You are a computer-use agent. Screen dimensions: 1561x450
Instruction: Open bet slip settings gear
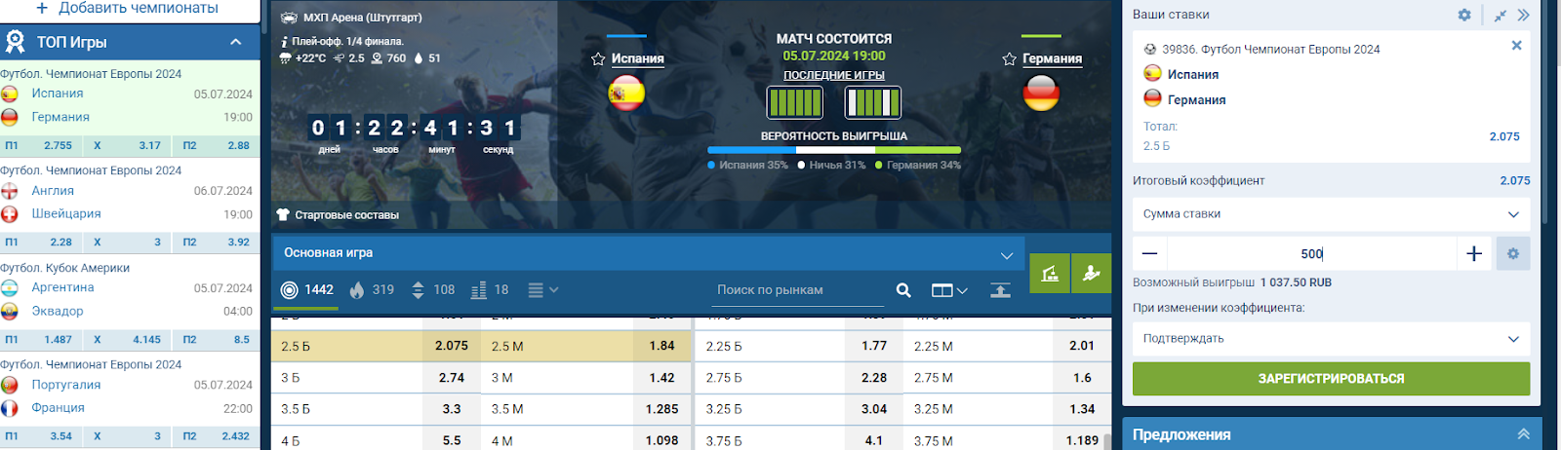[1464, 15]
